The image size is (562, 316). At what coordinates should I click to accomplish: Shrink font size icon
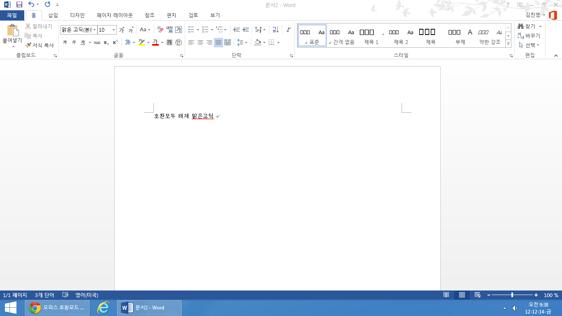pos(131,30)
